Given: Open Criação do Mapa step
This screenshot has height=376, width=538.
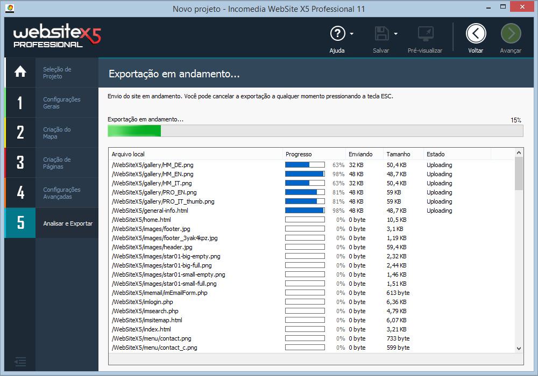Looking at the screenshot, I should (57, 133).
